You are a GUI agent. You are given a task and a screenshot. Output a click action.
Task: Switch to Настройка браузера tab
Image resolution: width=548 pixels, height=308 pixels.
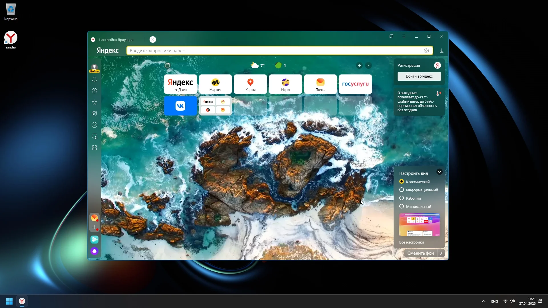(x=116, y=40)
